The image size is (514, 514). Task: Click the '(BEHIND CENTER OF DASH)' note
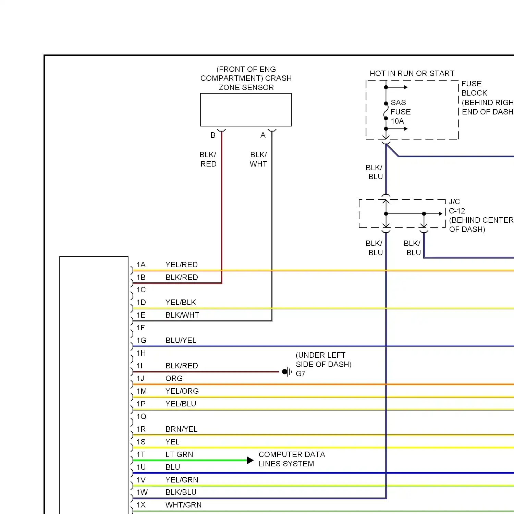point(481,225)
